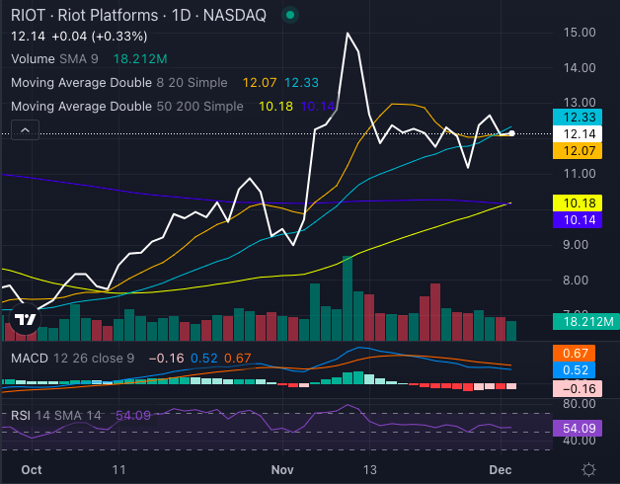Image resolution: width=620 pixels, height=484 pixels.
Task: Collapse the indicator legend with chevron arrow
Action: [x=24, y=129]
